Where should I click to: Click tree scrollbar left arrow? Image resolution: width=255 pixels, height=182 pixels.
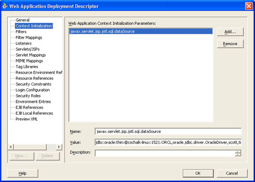point(11,147)
